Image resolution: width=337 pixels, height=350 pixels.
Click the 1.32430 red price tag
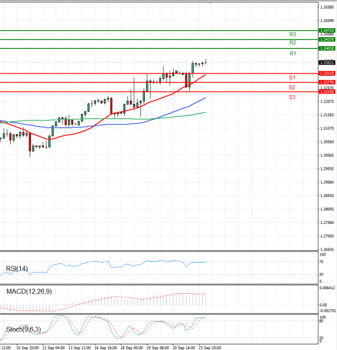pos(326,91)
